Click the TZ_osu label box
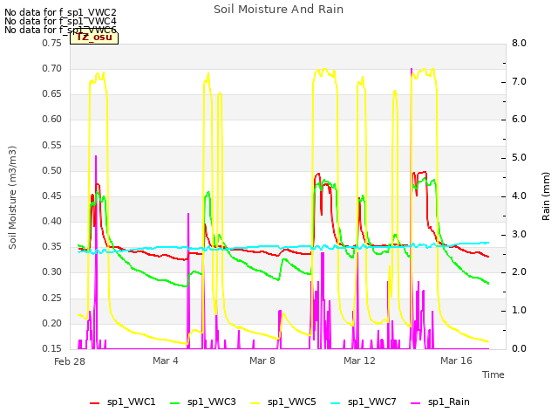 94,38
